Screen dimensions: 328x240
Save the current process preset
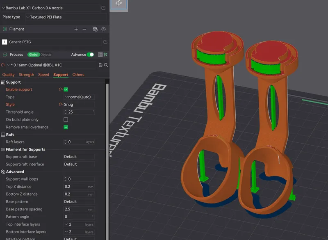tap(100, 65)
